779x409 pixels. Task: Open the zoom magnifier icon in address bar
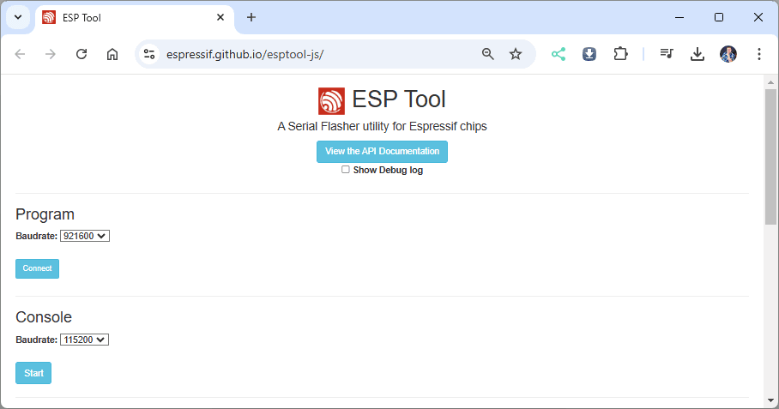488,54
